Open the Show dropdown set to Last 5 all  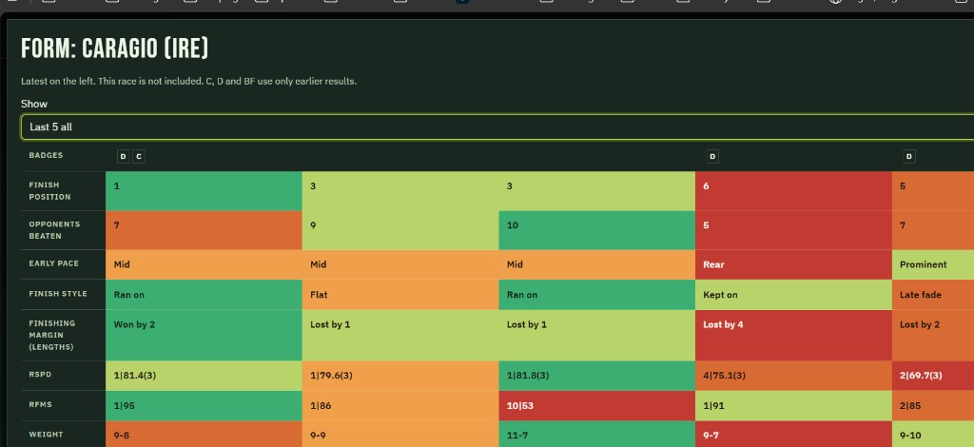497,126
